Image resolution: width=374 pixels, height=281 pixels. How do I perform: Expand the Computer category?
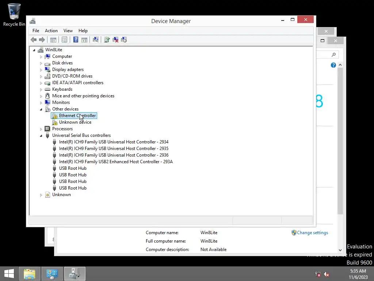pyautogui.click(x=41, y=57)
